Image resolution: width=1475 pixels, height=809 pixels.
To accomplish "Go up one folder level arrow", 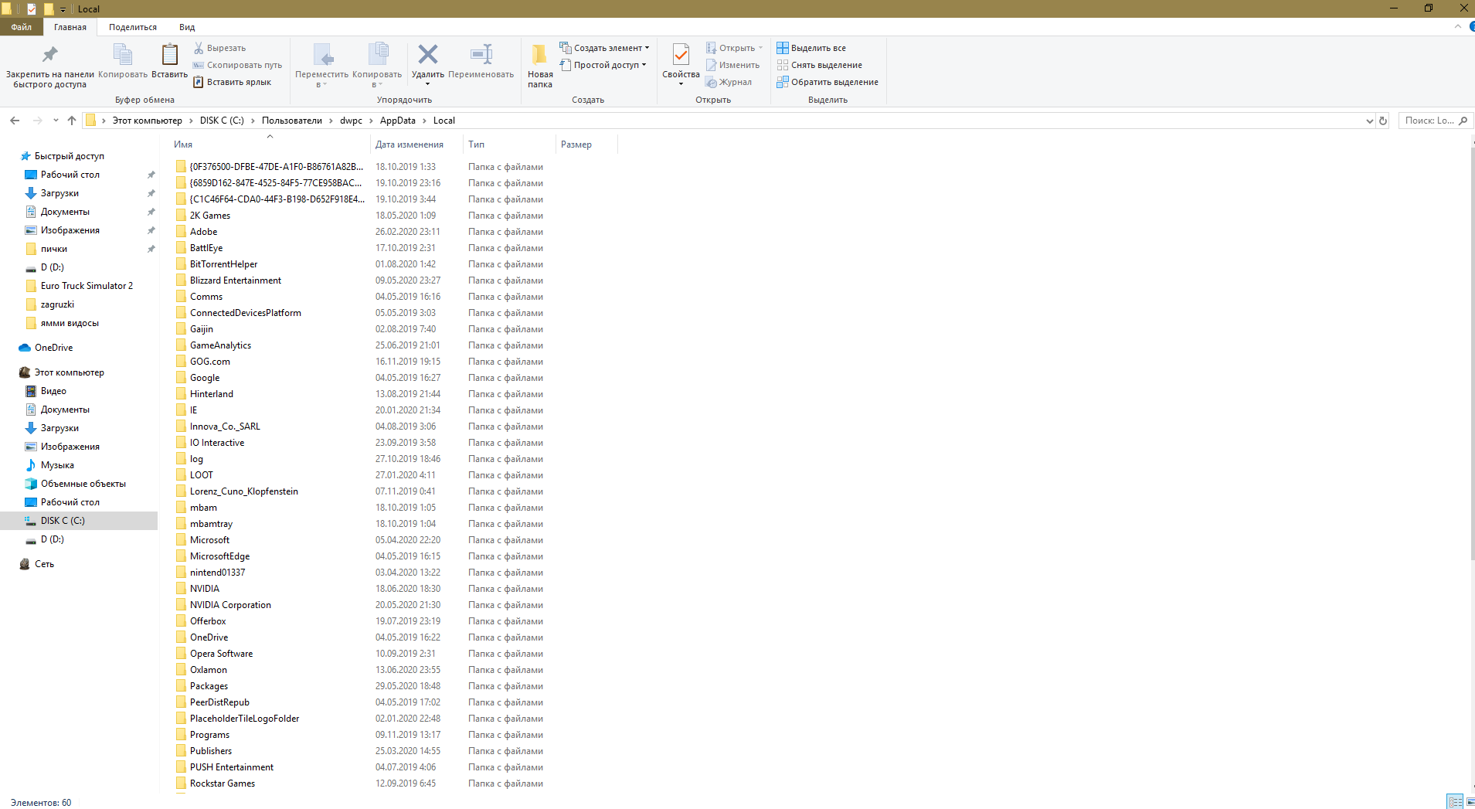I will tap(72, 121).
